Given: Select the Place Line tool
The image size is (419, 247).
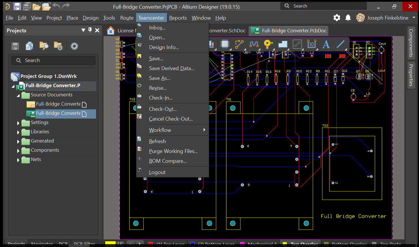Looking at the screenshot, I should [341, 44].
